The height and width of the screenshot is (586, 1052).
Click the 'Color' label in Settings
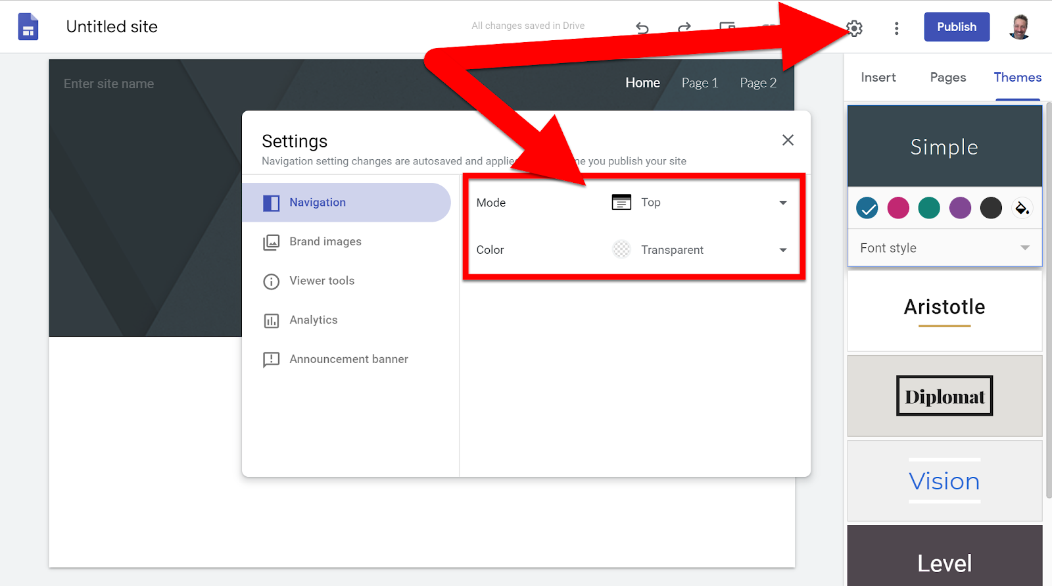[x=490, y=250]
